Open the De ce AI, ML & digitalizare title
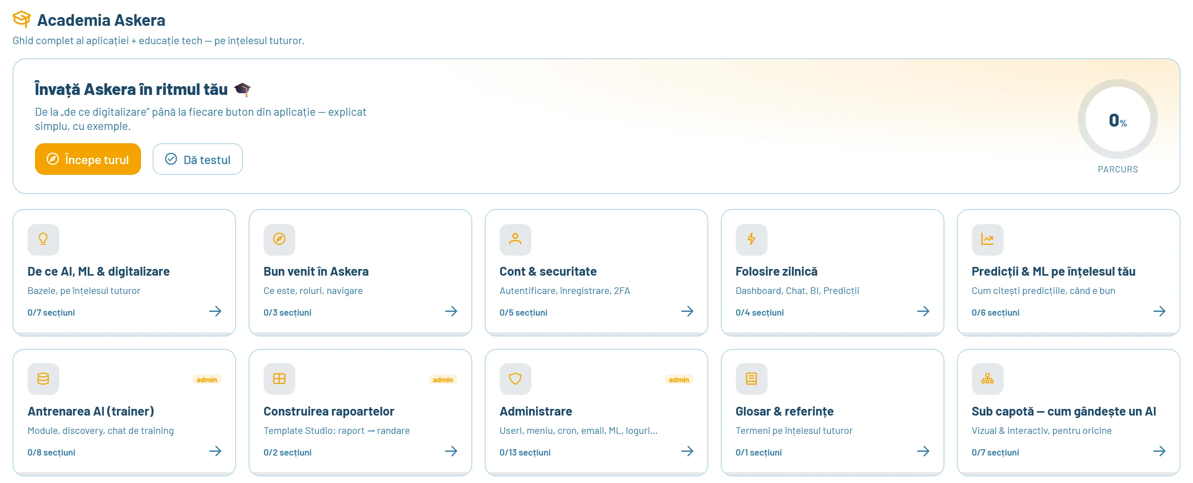1193x483 pixels. (98, 272)
